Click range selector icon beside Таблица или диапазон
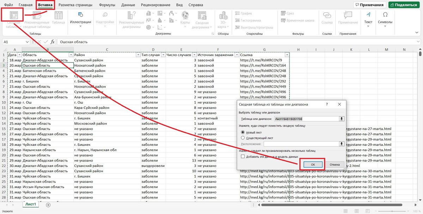Viewport: 423px width, 214px height. (341, 119)
